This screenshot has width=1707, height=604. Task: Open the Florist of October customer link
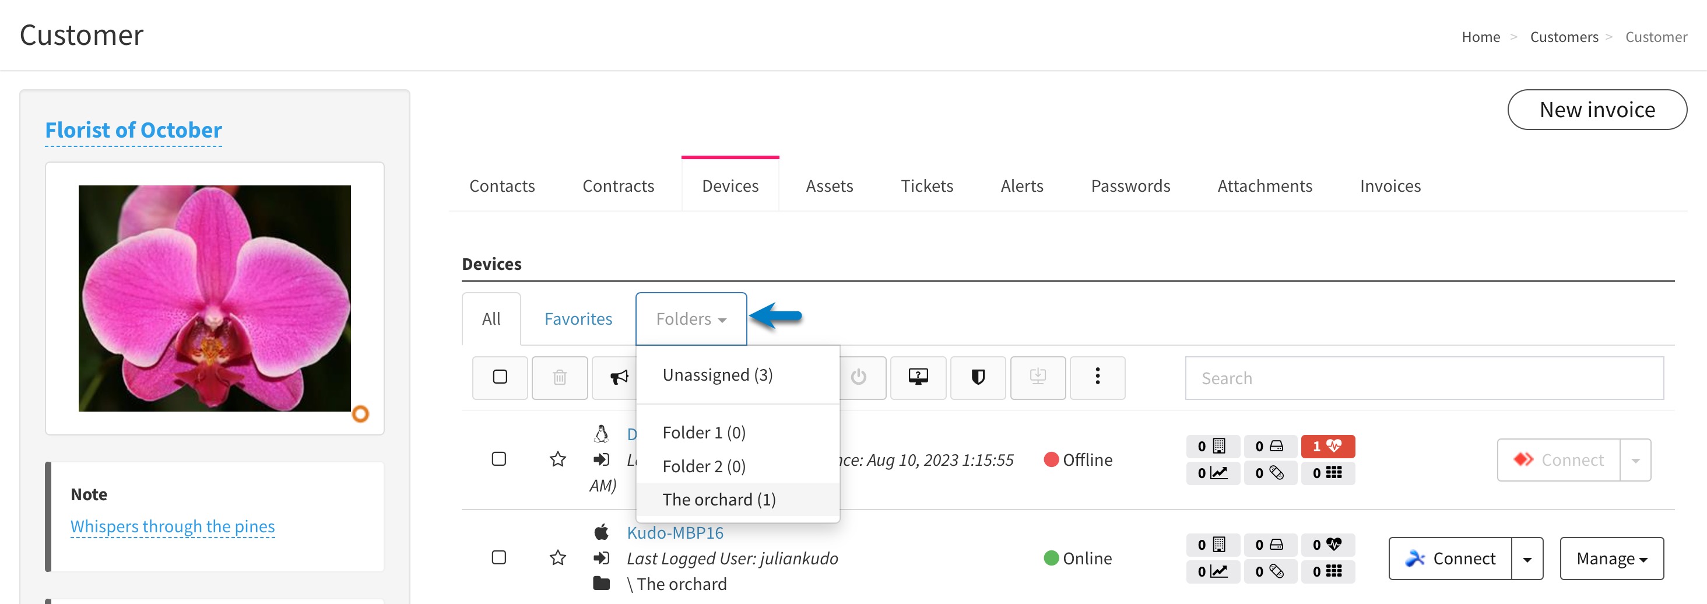pyautogui.click(x=133, y=130)
